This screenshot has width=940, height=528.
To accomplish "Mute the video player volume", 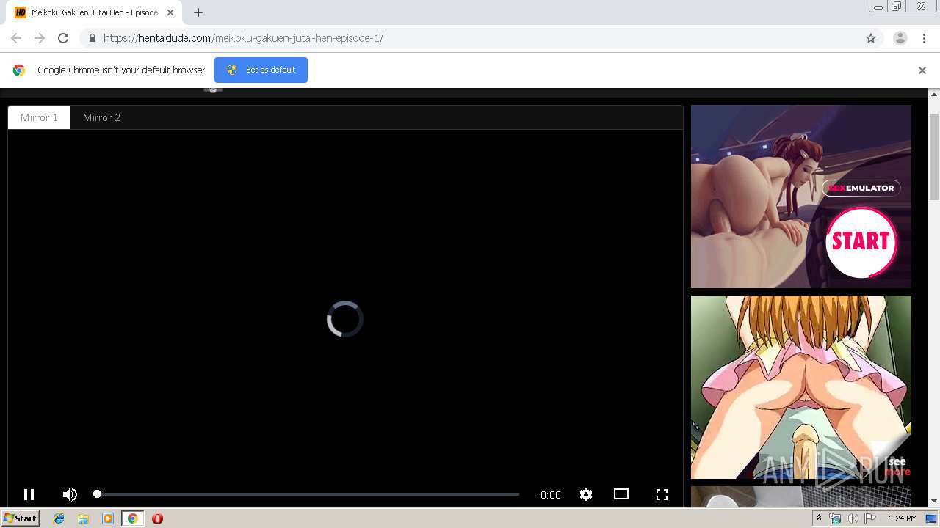I will [70, 495].
